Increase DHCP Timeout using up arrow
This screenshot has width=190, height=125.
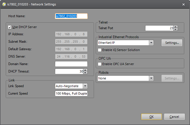(x=85, y=70)
